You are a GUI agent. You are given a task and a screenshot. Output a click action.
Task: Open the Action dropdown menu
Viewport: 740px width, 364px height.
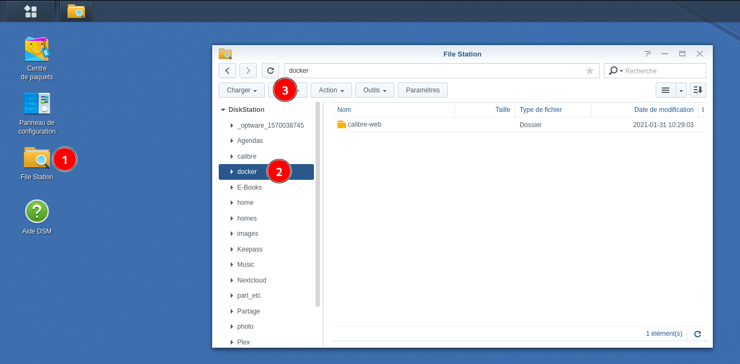pos(331,90)
